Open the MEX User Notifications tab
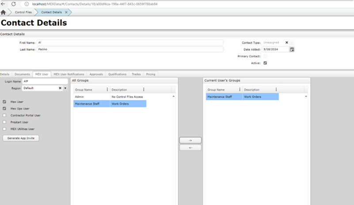 click(x=69, y=74)
